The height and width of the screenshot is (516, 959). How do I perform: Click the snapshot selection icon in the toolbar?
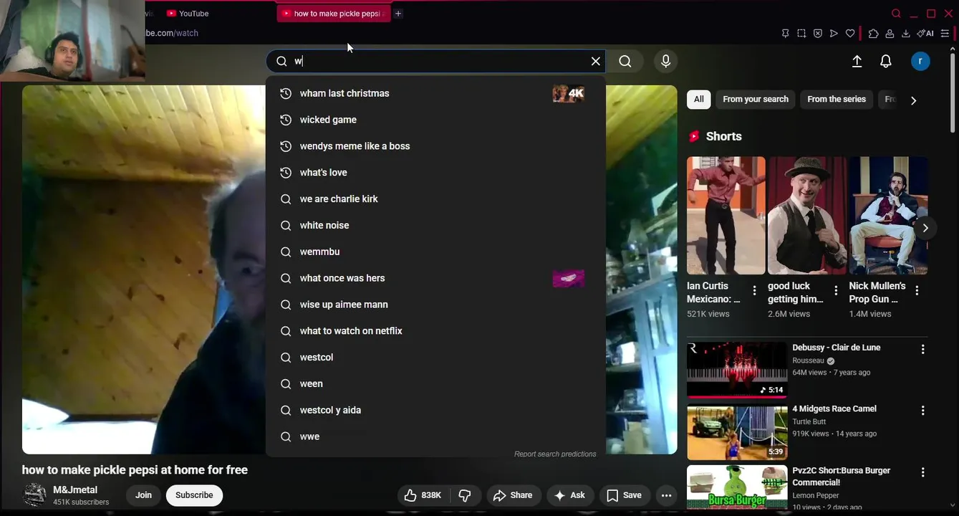tap(801, 34)
